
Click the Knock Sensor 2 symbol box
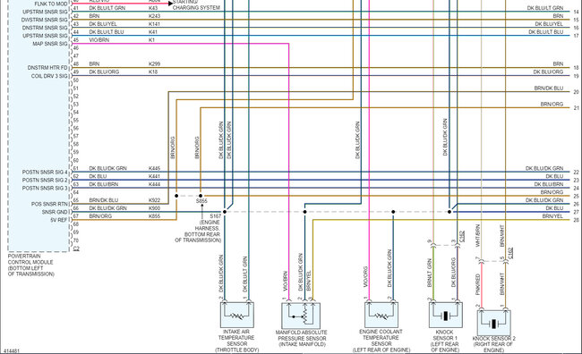pos(493,323)
